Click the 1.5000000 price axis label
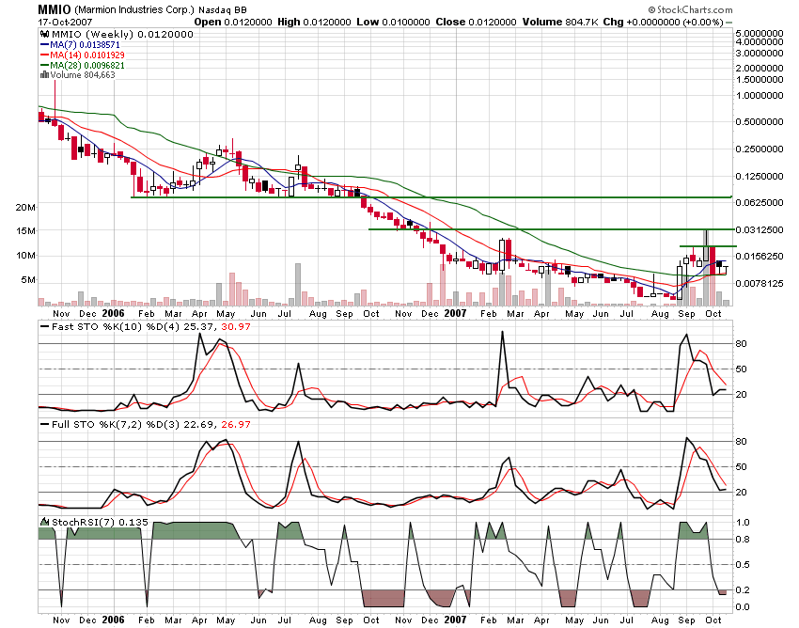Image resolution: width=799 pixels, height=628 pixels. click(x=760, y=80)
